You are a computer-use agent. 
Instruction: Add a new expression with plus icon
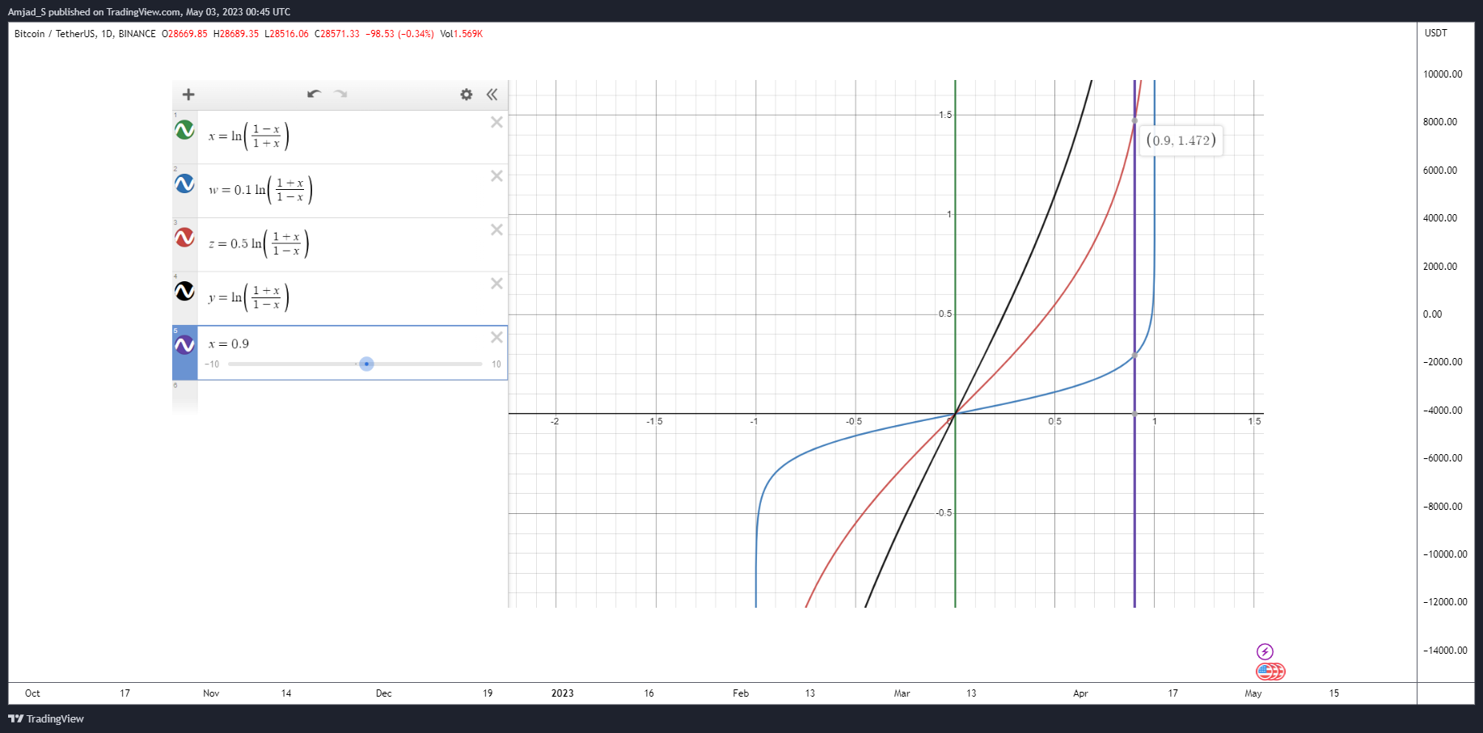point(188,95)
